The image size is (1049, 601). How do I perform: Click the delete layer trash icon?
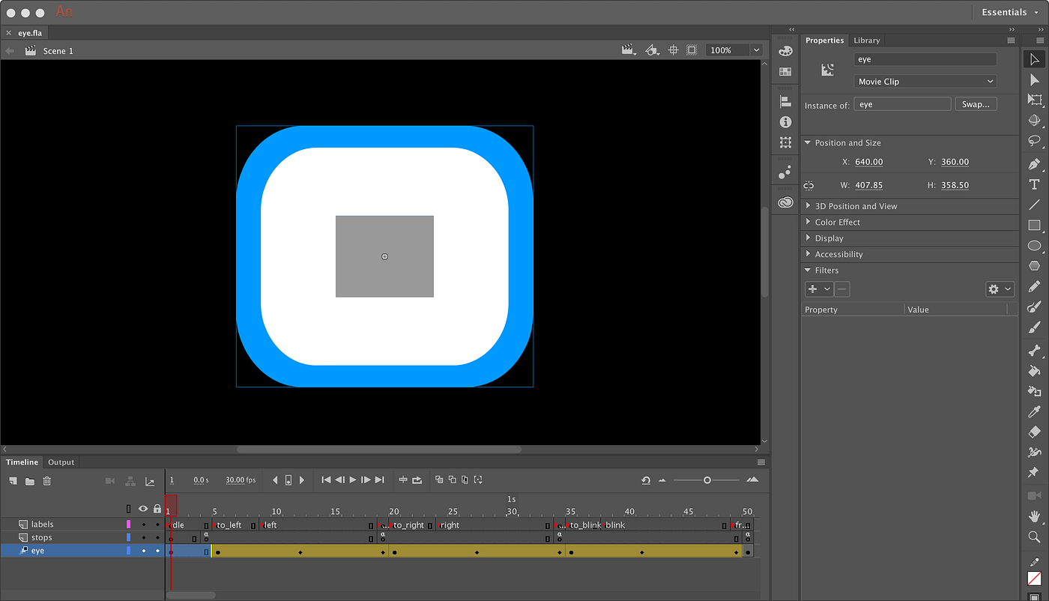click(x=47, y=481)
